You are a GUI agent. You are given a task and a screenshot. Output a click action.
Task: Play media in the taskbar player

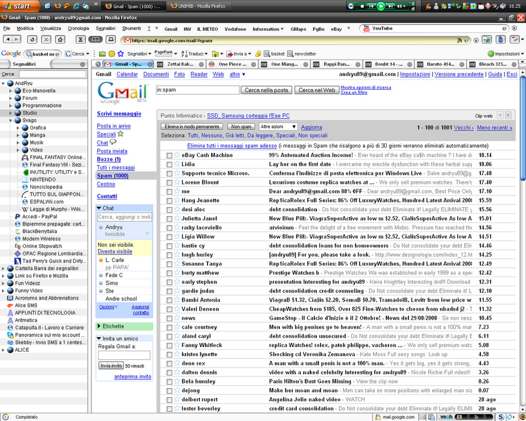pos(381,6)
